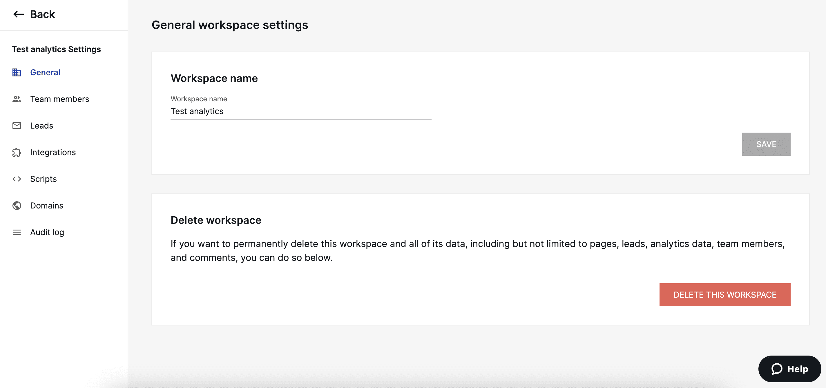
Task: Open the General settings section
Action: pos(45,72)
